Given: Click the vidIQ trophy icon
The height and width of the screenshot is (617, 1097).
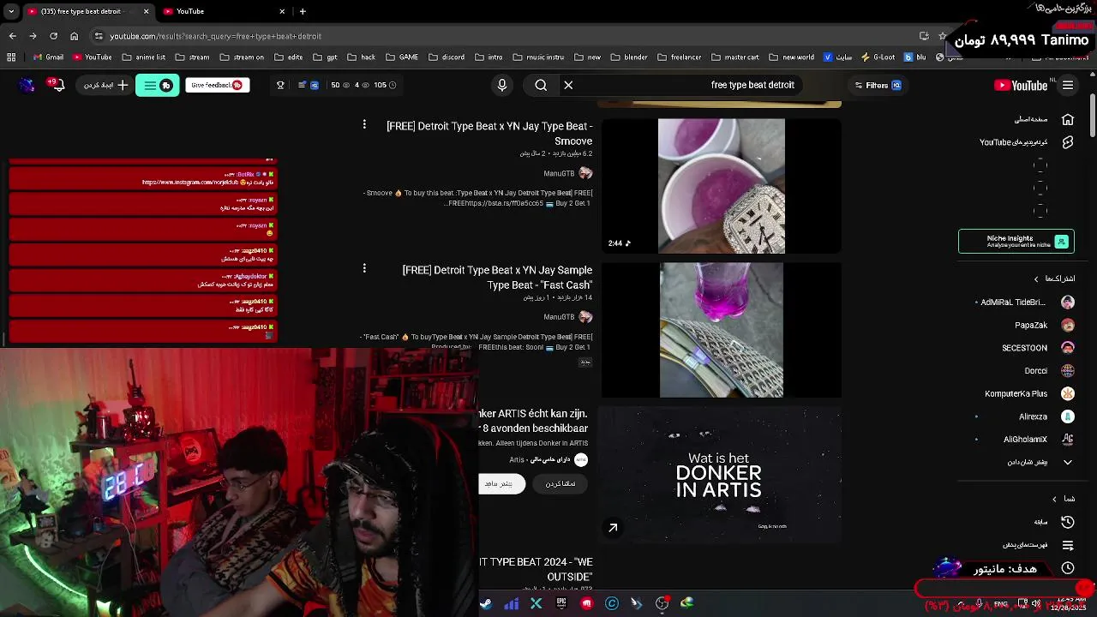Looking at the screenshot, I should coord(280,85).
